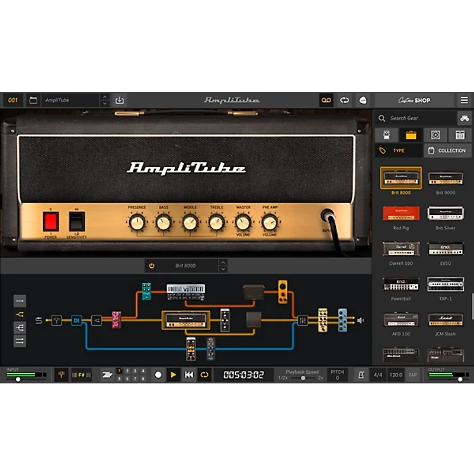Open advanced gear search with the rig icon

click(463, 118)
